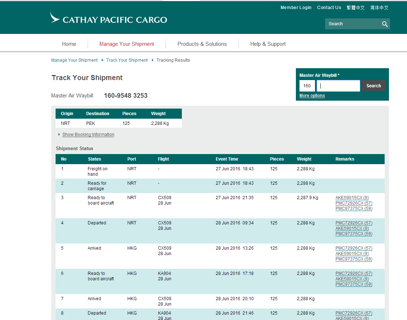This screenshot has height=320, width=407.
Task: Open Manage Your Shipment menu
Action: pos(127,44)
